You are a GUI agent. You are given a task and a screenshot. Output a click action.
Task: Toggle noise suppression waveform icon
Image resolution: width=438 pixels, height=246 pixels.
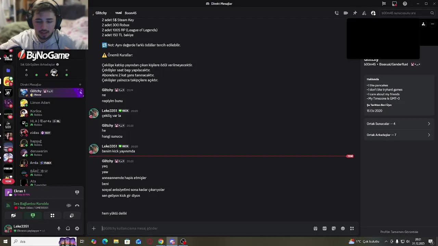click(69, 205)
